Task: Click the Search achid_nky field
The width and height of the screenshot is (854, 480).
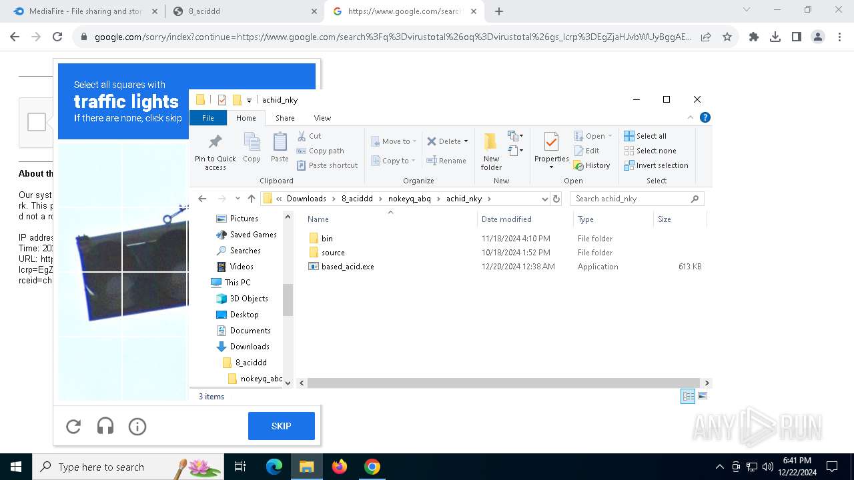Action: pyautogui.click(x=636, y=199)
